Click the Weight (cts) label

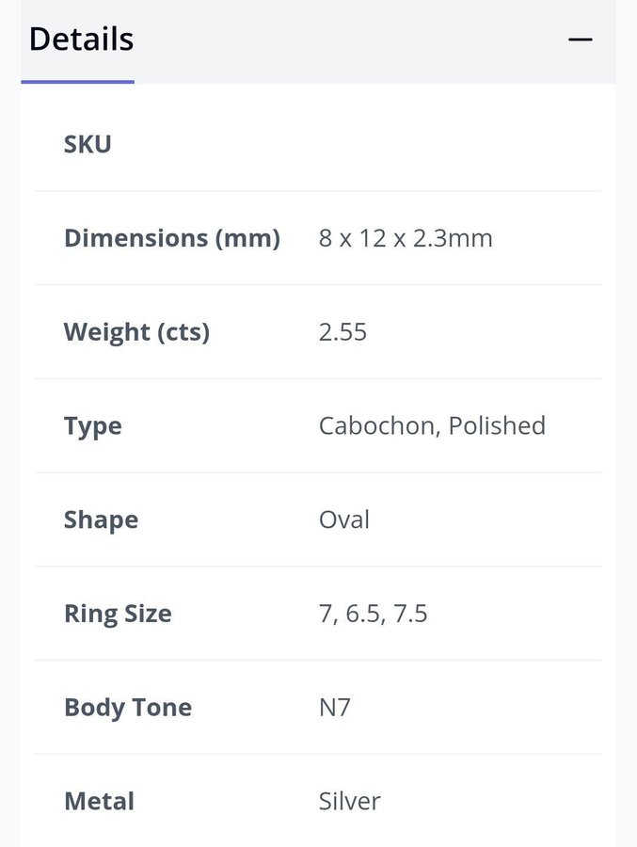tap(136, 332)
